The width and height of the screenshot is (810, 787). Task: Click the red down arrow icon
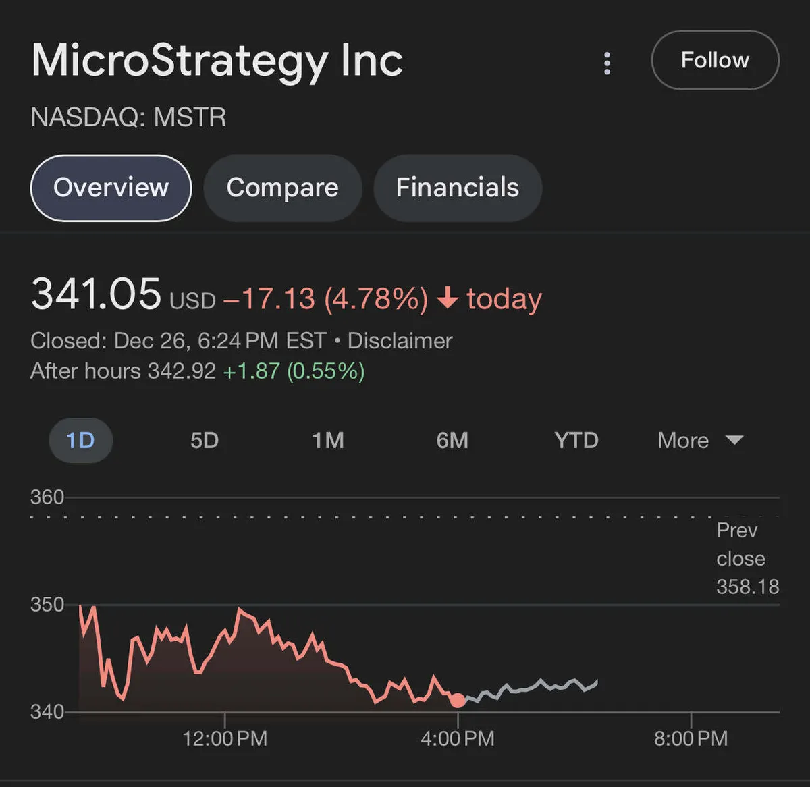[448, 298]
